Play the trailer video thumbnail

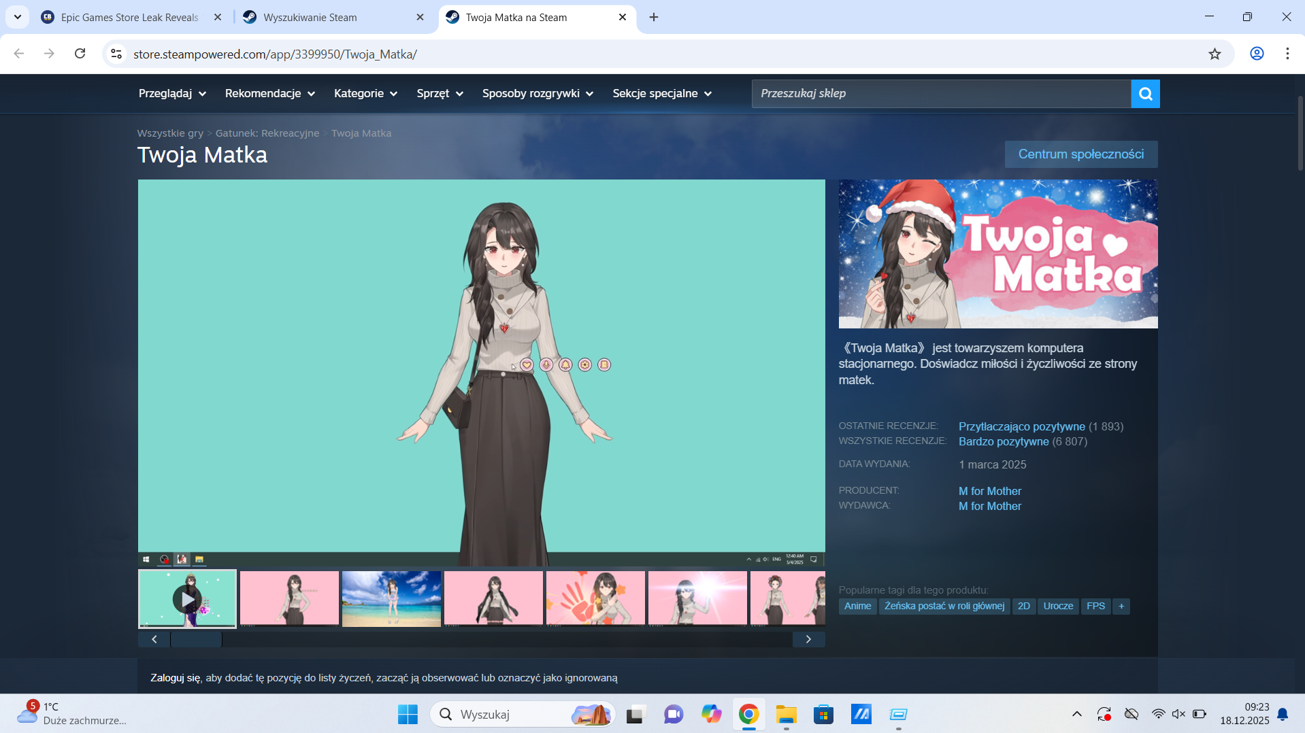click(187, 599)
